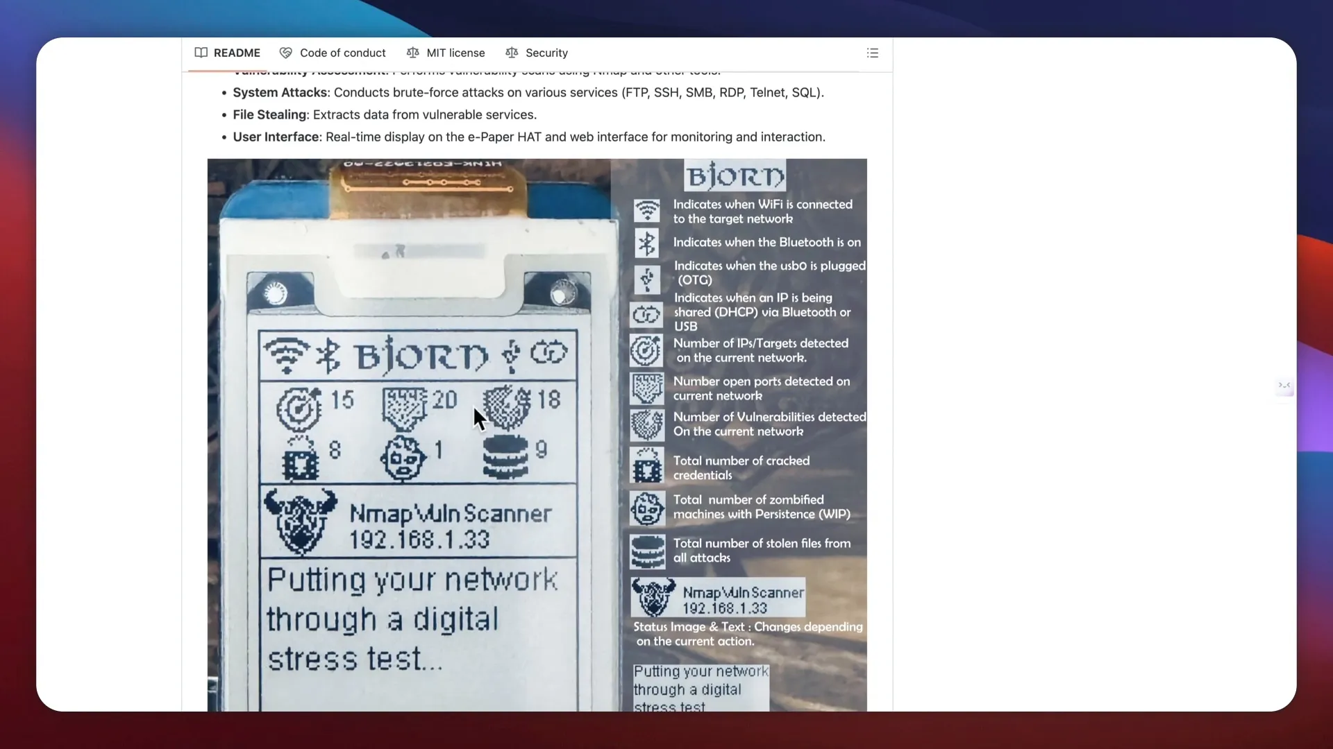The image size is (1333, 749).
Task: Click the "System Attacks" bullet text
Action: pos(528,92)
